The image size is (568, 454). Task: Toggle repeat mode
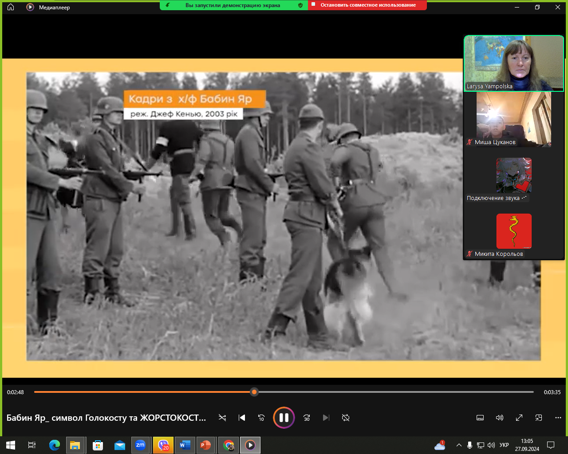pyautogui.click(x=346, y=418)
